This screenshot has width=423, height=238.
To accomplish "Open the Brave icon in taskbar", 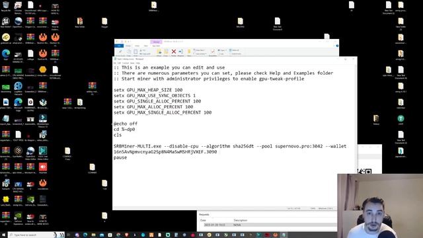I will 126,235.
